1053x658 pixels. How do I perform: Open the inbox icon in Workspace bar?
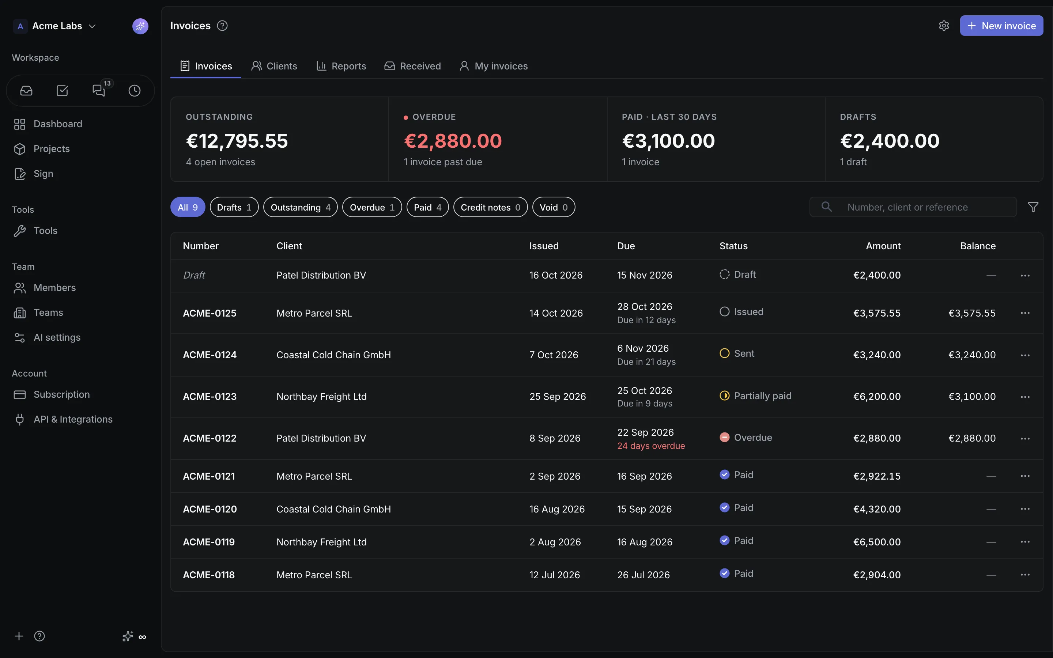(27, 91)
